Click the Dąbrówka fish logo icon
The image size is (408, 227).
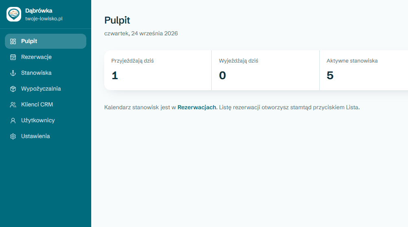(14, 14)
